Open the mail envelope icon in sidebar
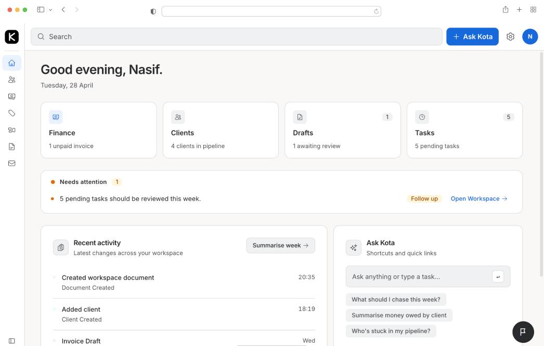The height and width of the screenshot is (346, 544). [x=12, y=163]
